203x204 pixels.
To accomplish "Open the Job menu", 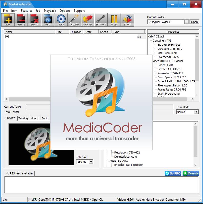I will pos(38,11).
